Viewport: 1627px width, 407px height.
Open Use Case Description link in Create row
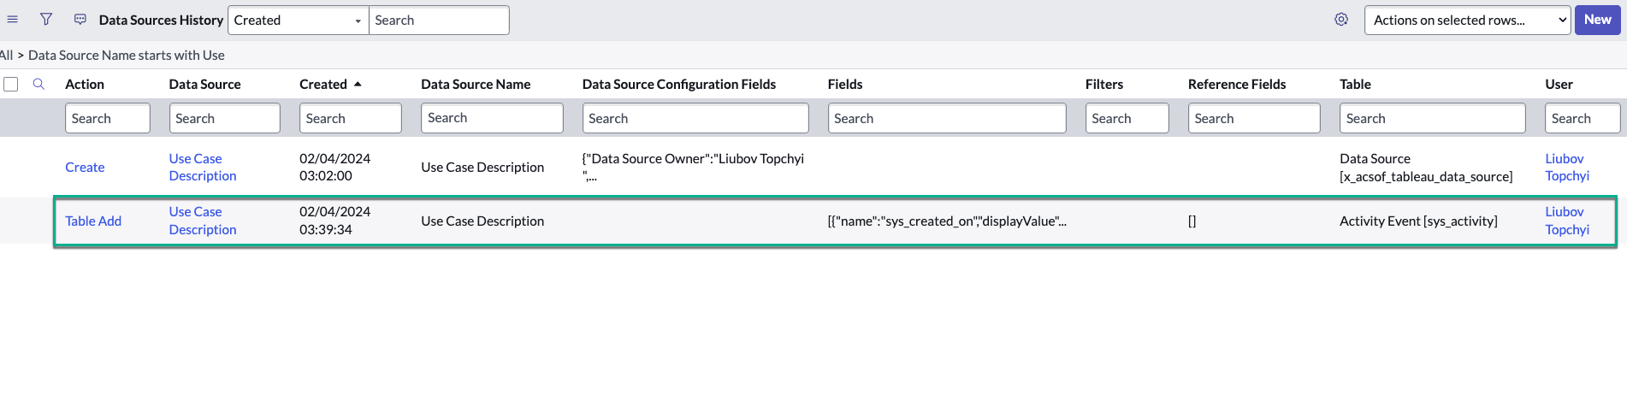203,167
